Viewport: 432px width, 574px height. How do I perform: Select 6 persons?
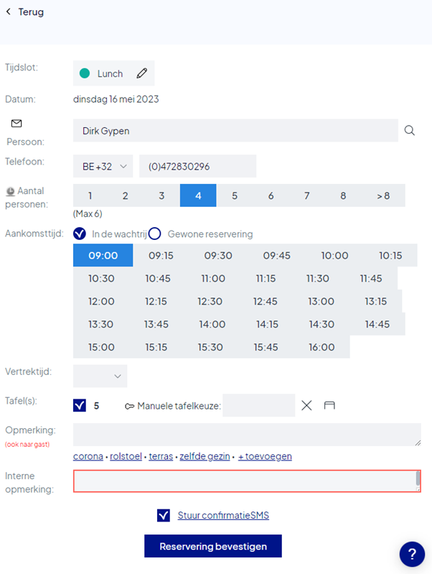(x=271, y=195)
